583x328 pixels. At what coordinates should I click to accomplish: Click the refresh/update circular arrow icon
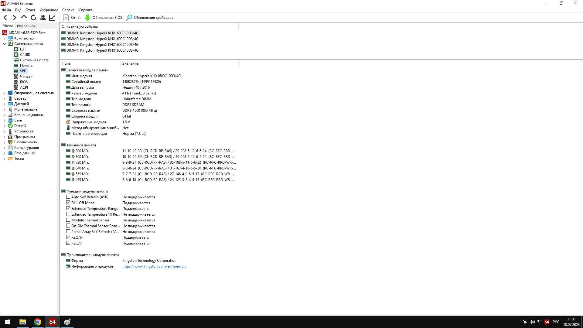click(34, 18)
